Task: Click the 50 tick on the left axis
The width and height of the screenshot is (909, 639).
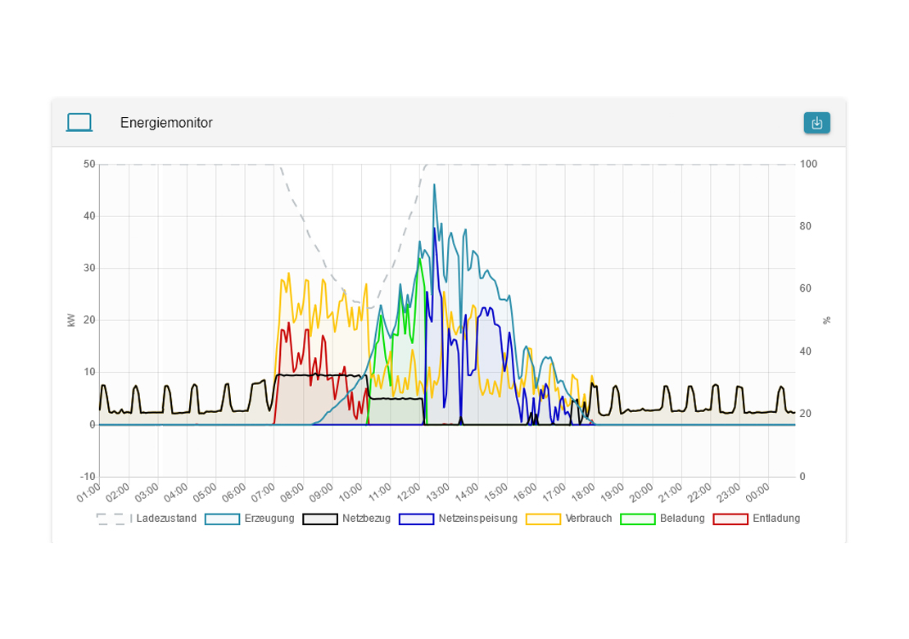Action: 89,165
